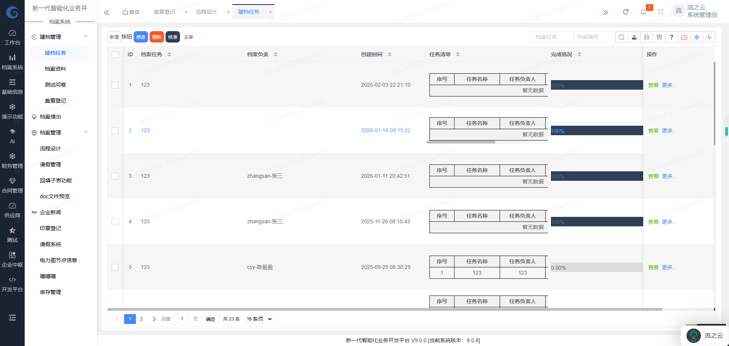Expand the 档案管理 menu group
The width and height of the screenshot is (729, 346).
pyautogui.click(x=86, y=133)
